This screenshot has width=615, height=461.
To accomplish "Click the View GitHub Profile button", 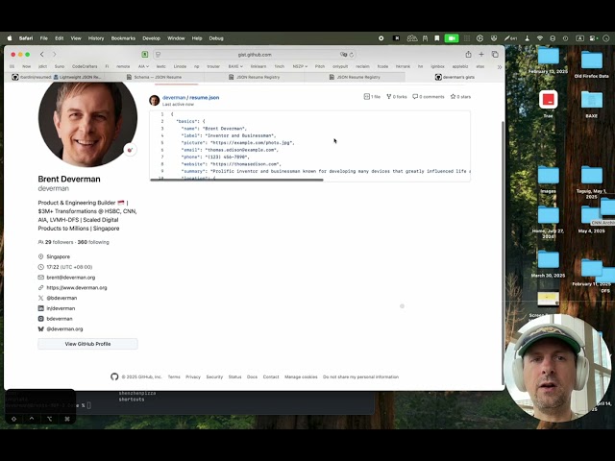I will [87, 344].
